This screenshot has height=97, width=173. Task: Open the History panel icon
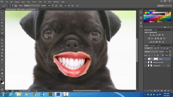141,13
